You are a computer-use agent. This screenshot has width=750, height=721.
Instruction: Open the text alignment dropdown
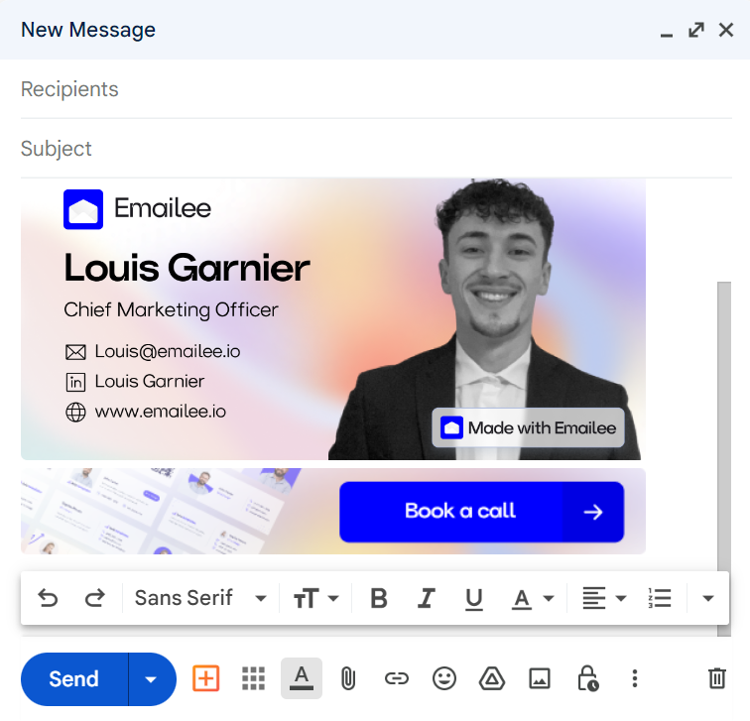click(604, 598)
